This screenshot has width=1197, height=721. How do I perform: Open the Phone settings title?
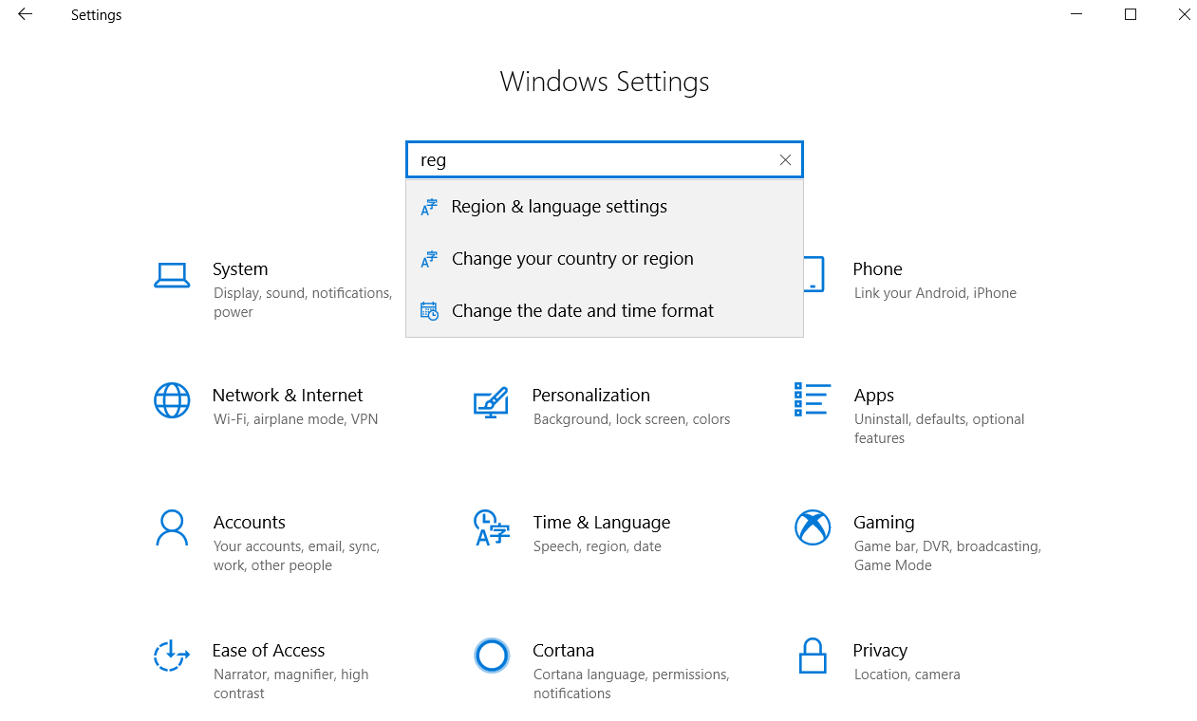click(877, 269)
